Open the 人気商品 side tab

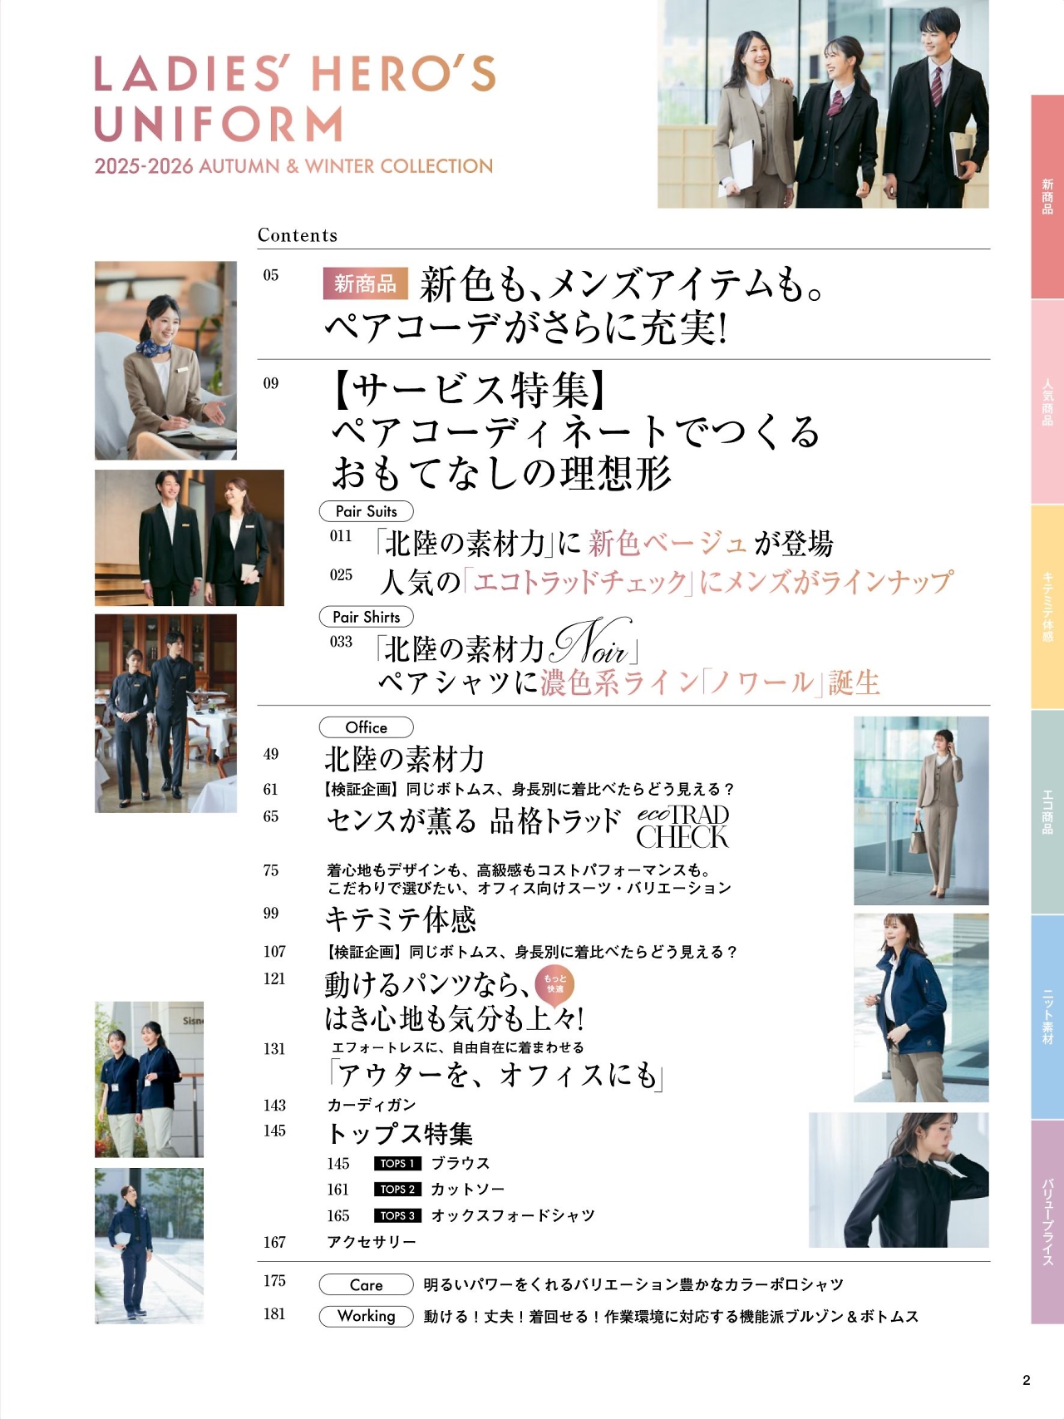1047,402
